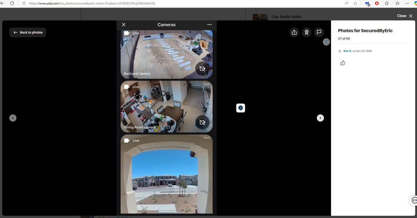Go to the next photo arrow
Viewport: 417px width, 218px height.
(x=320, y=118)
